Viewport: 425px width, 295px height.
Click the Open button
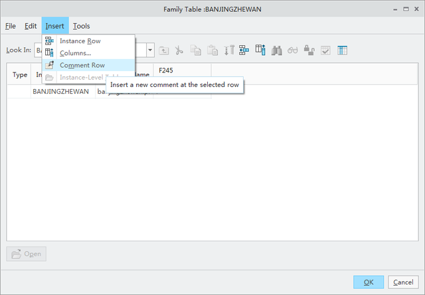click(x=27, y=254)
